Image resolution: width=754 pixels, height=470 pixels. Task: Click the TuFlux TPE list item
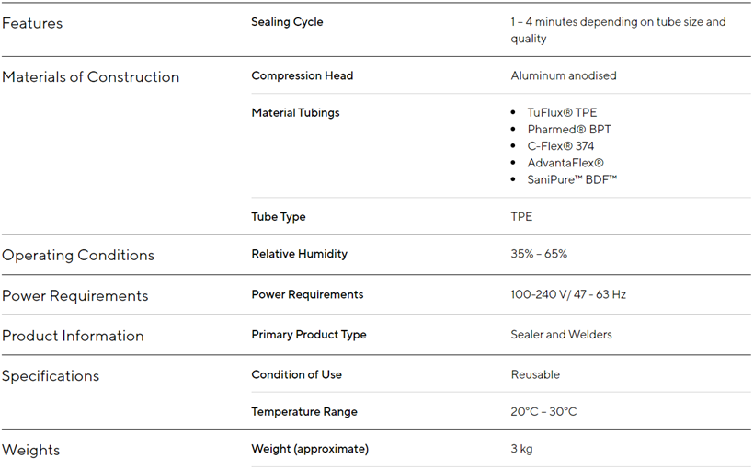[x=562, y=113]
